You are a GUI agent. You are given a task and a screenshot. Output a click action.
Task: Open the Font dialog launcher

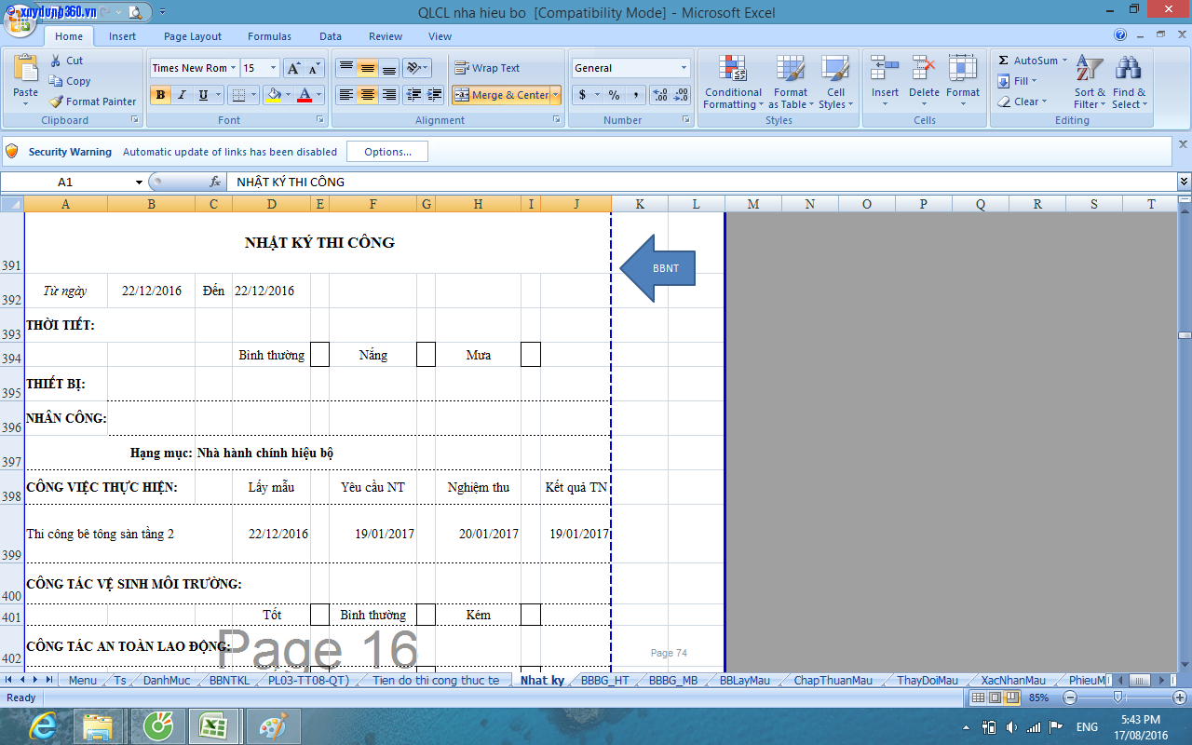320,120
